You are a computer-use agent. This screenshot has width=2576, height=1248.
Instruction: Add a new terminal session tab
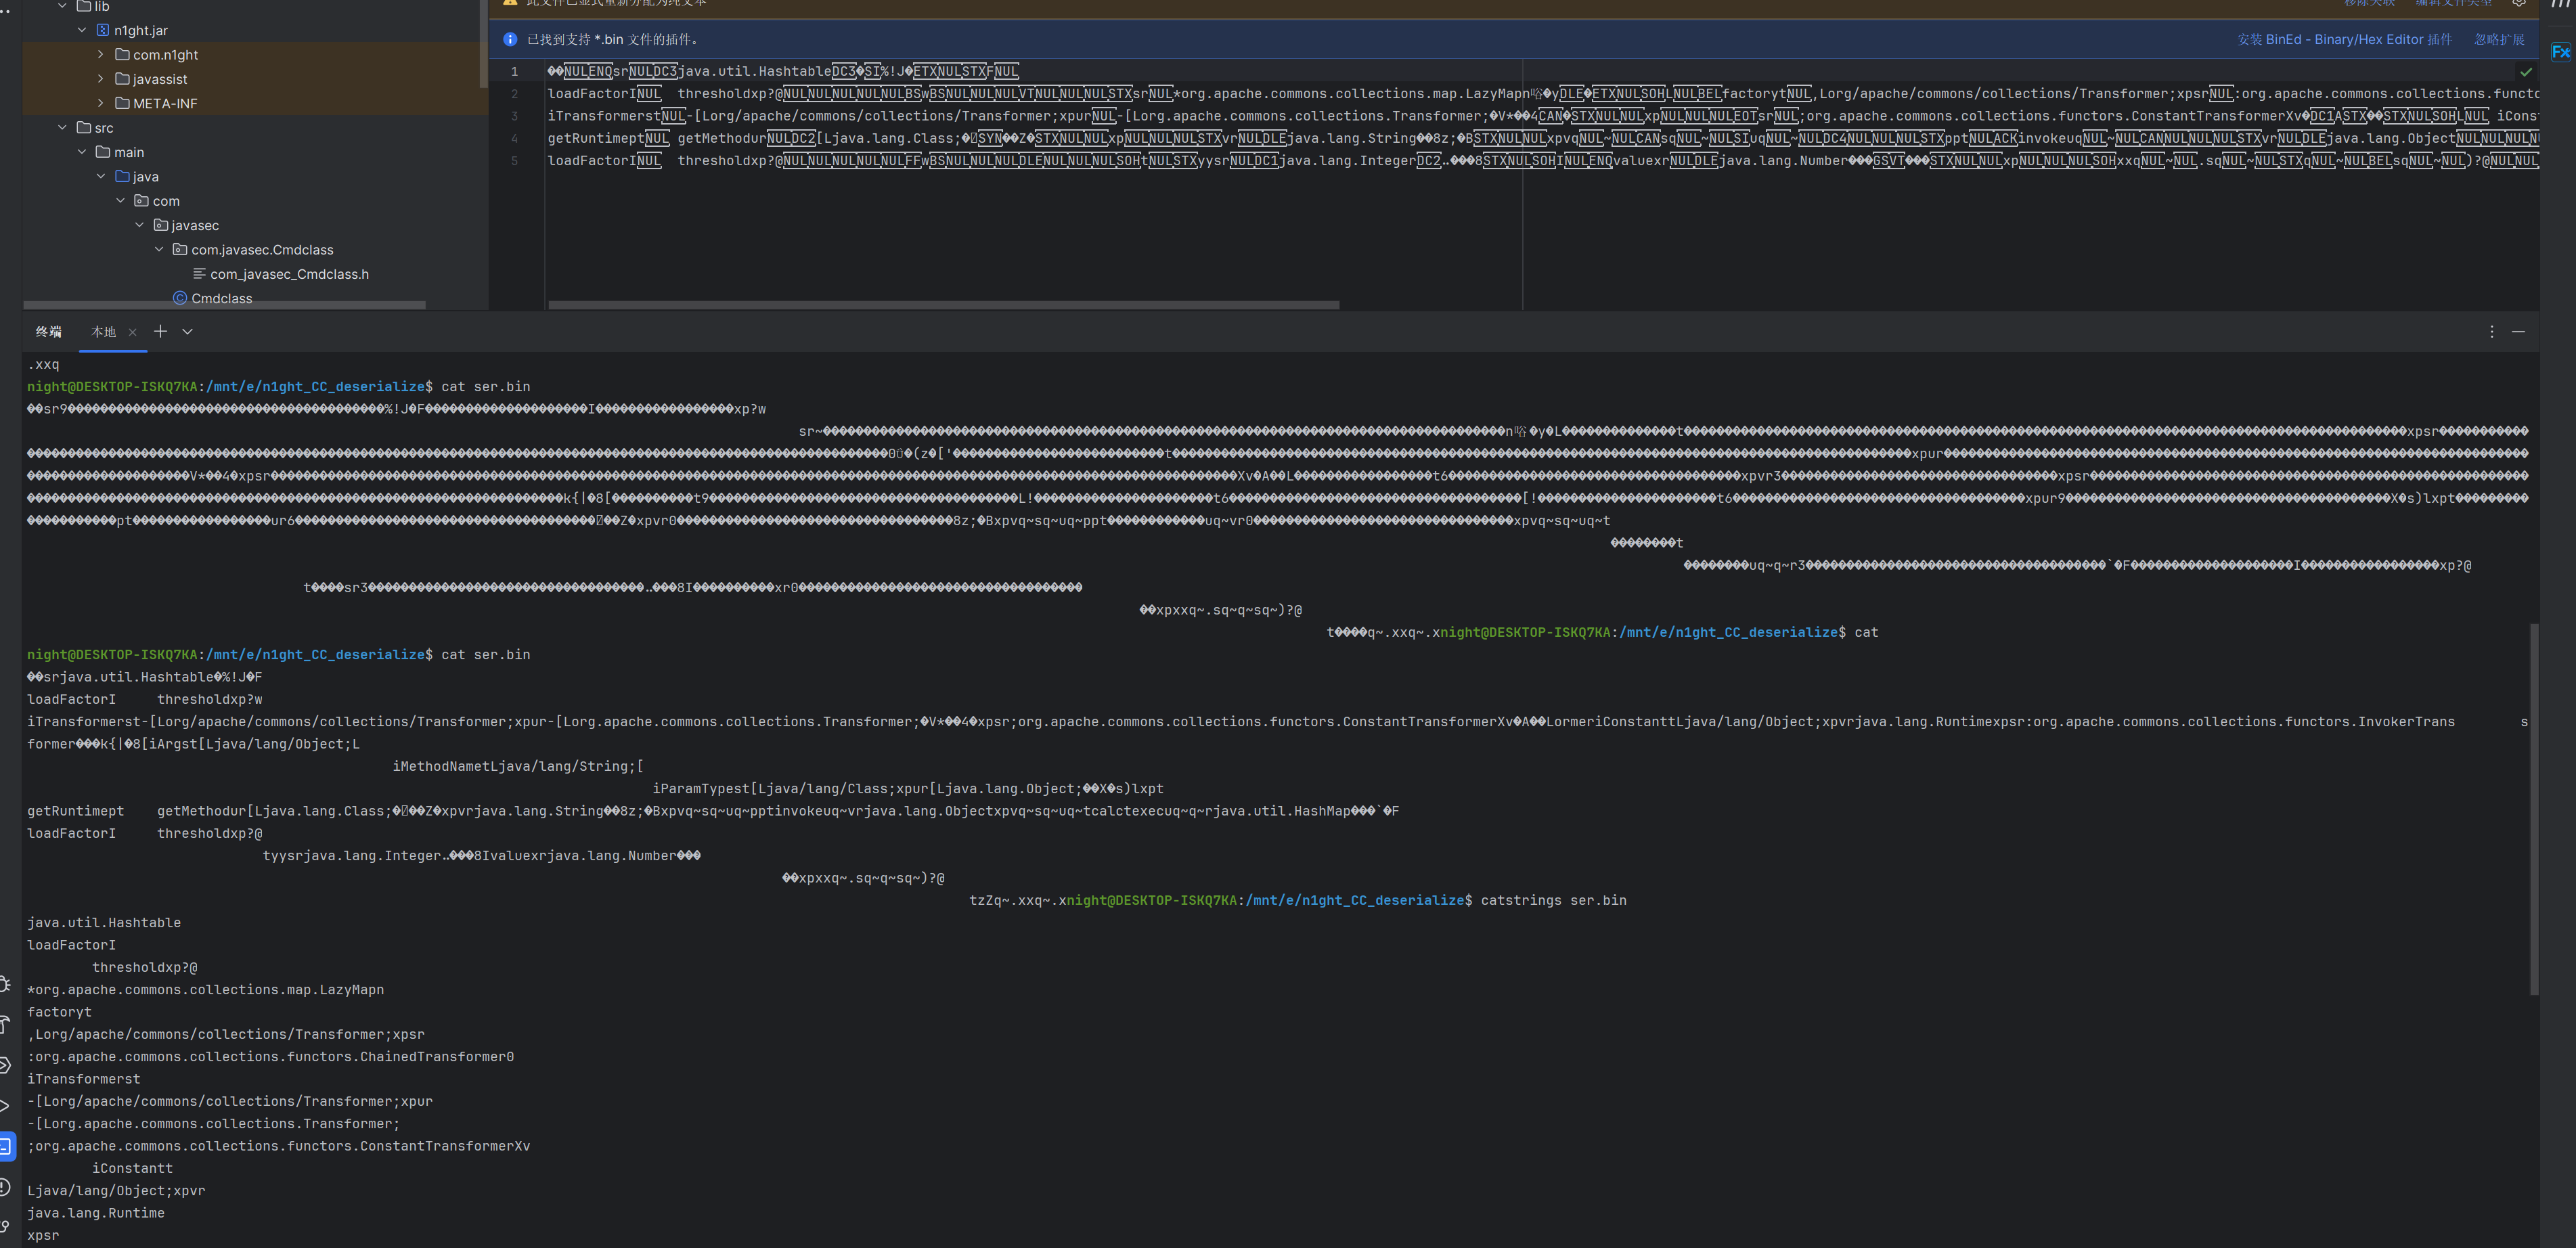pos(160,331)
